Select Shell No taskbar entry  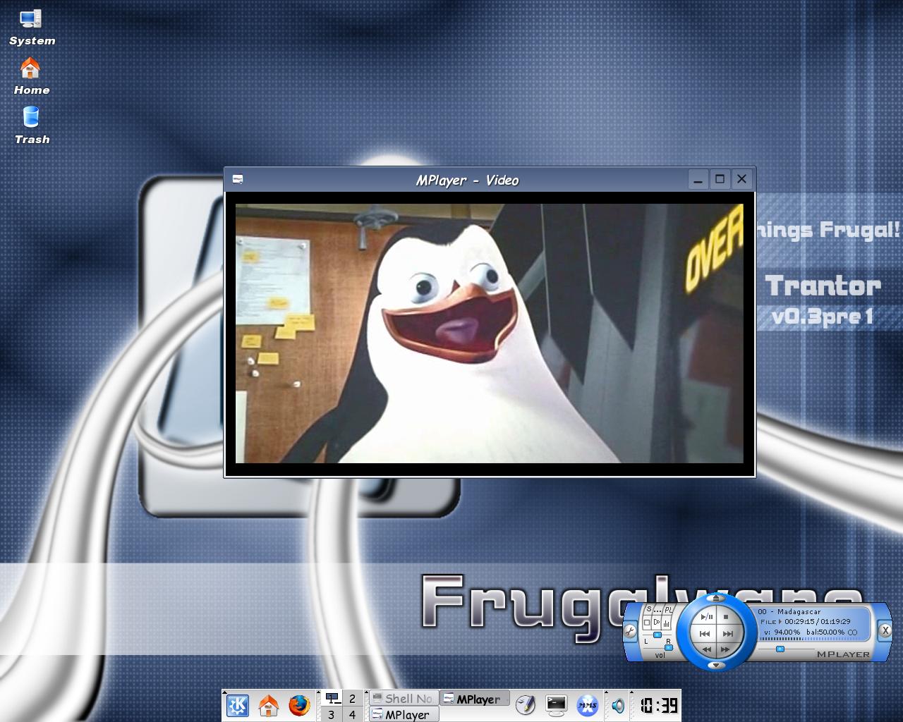point(404,698)
